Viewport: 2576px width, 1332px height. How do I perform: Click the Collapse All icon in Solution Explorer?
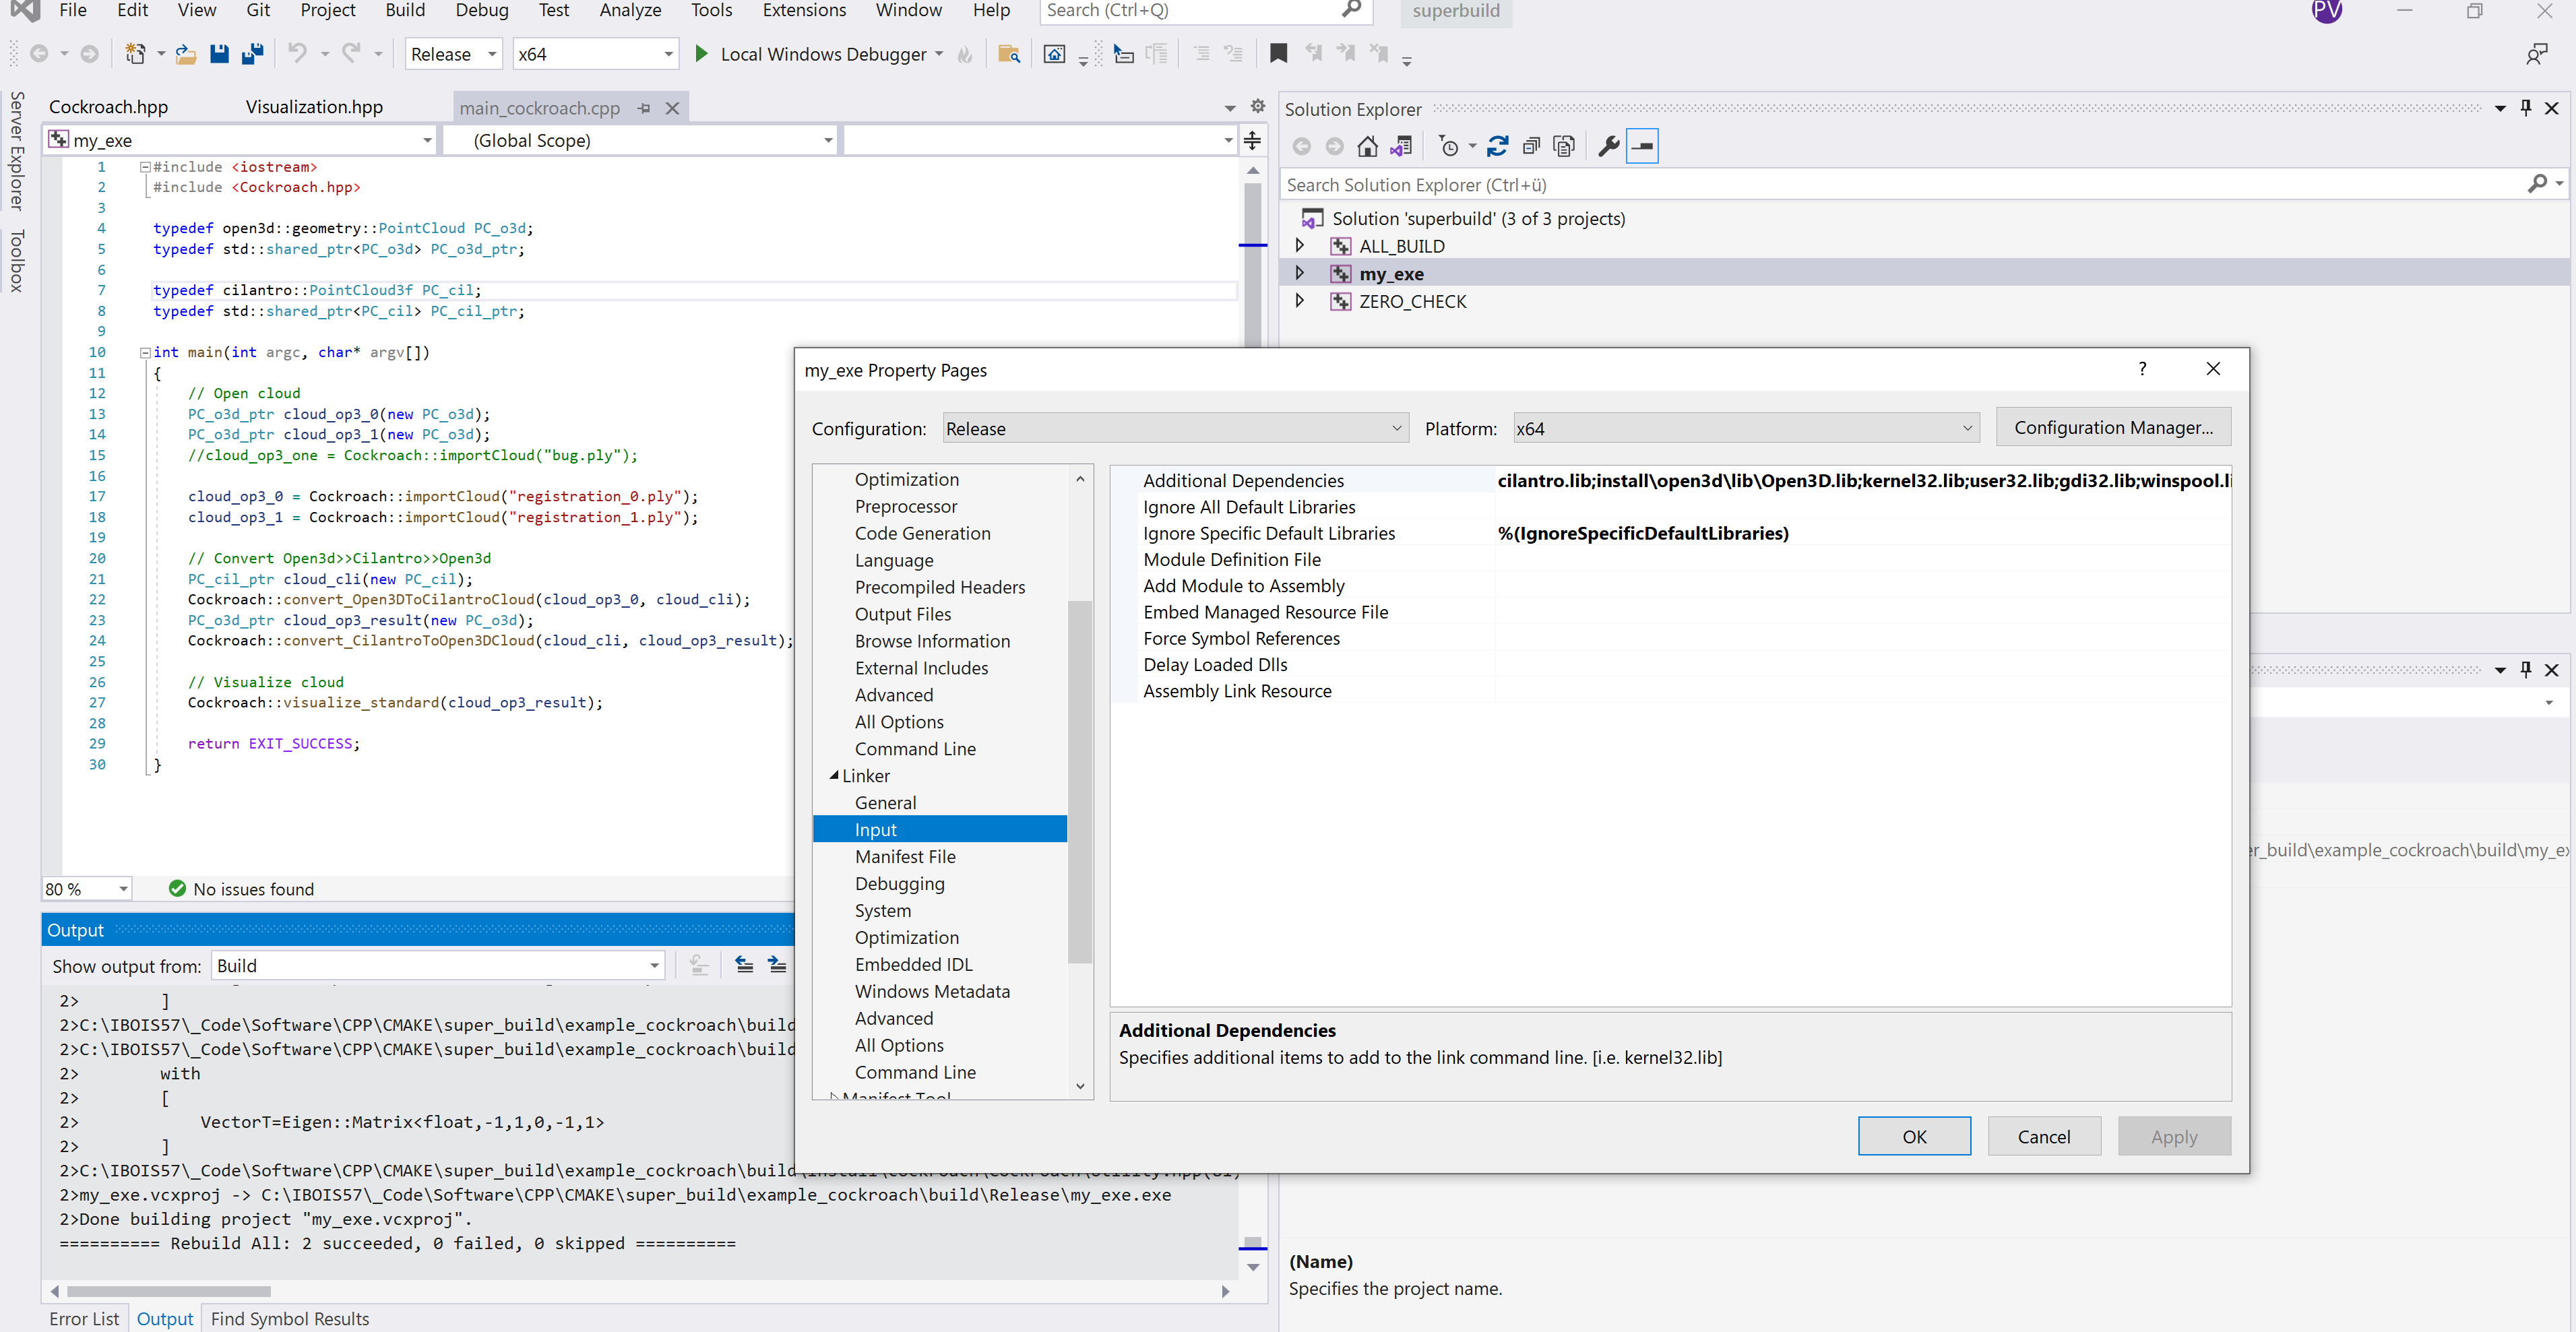click(x=1531, y=146)
